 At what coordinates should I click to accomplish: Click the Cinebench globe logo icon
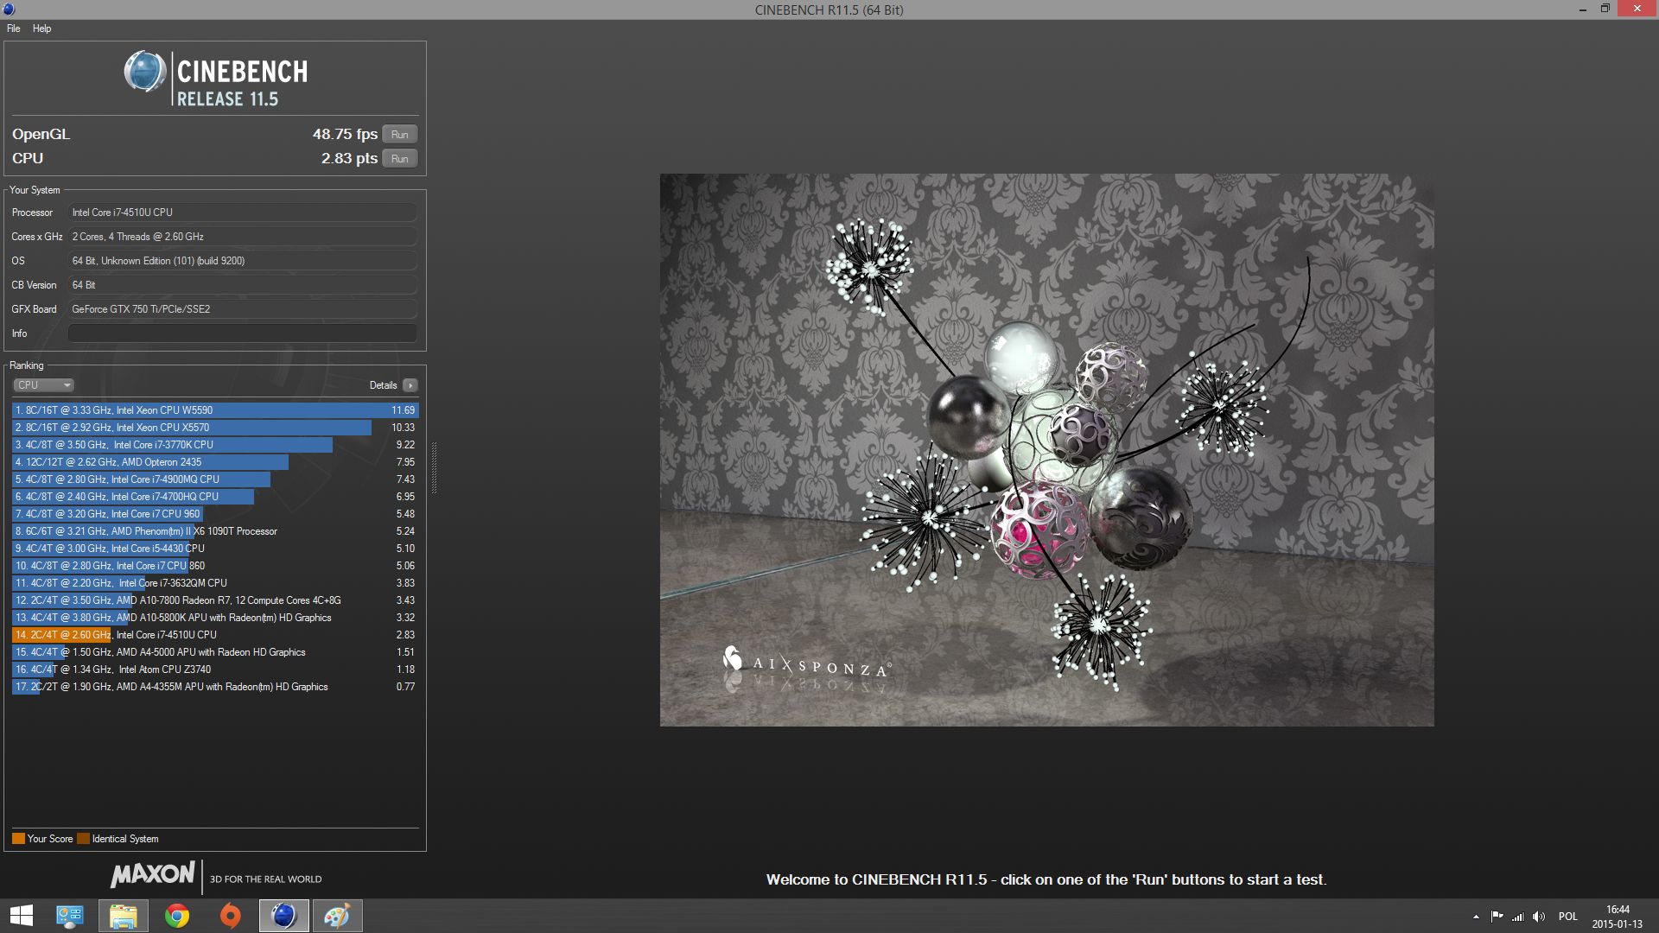coord(144,73)
